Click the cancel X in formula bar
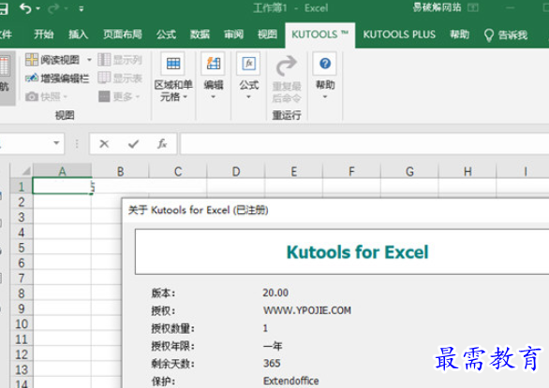This screenshot has width=549, height=388. 104,144
